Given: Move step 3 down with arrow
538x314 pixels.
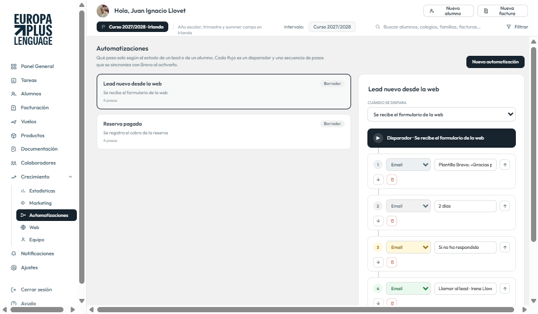Looking at the screenshot, I should pyautogui.click(x=378, y=262).
